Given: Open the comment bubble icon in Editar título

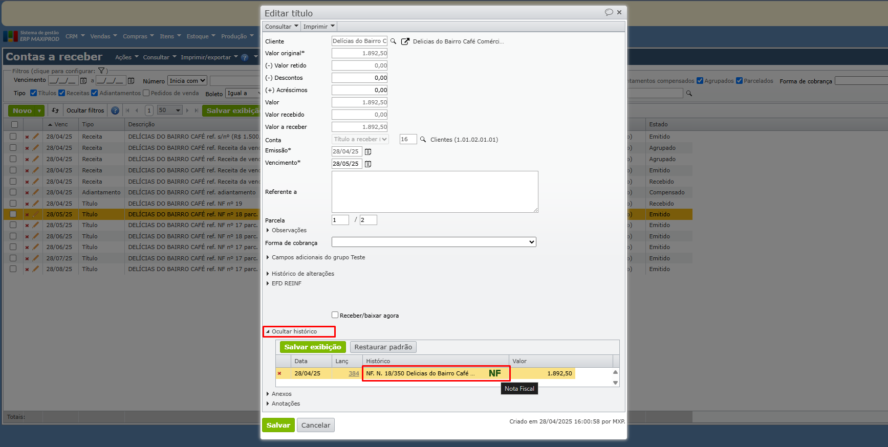Looking at the screenshot, I should coord(609,12).
